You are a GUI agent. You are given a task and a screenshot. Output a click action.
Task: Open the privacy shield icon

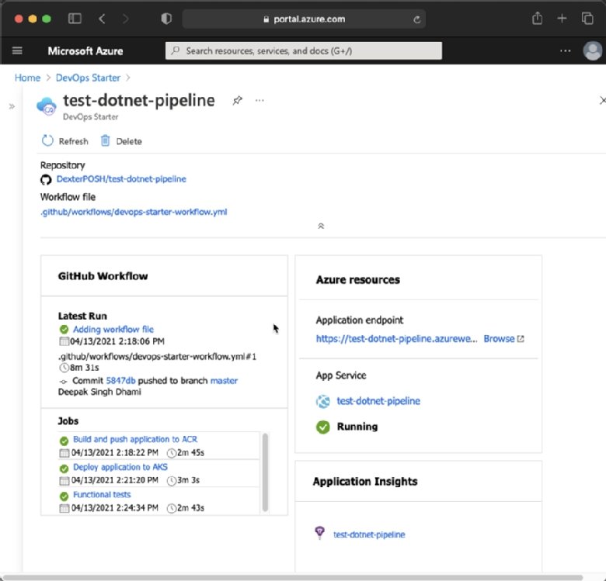tap(166, 19)
